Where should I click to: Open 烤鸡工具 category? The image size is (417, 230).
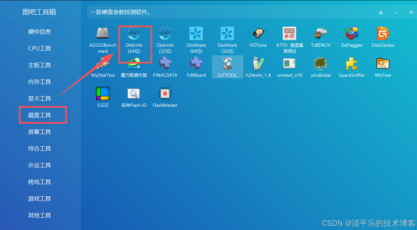click(x=39, y=182)
